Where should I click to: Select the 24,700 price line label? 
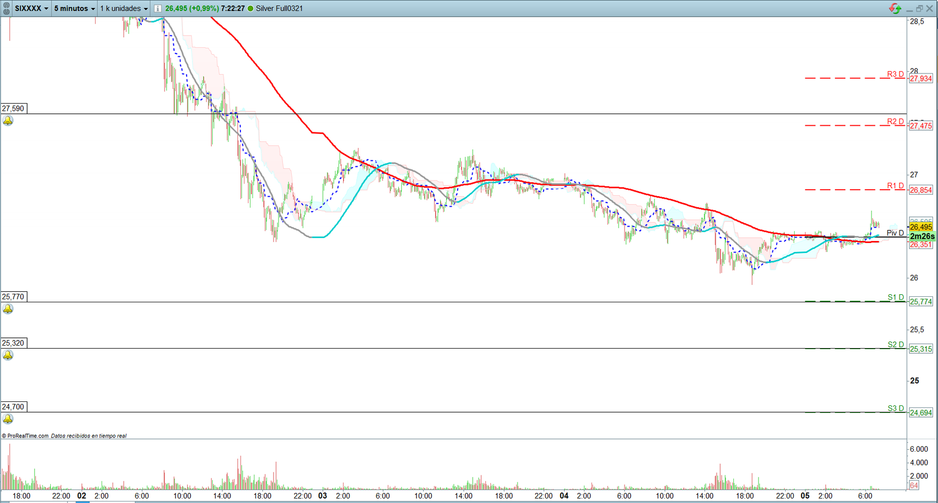pos(14,407)
